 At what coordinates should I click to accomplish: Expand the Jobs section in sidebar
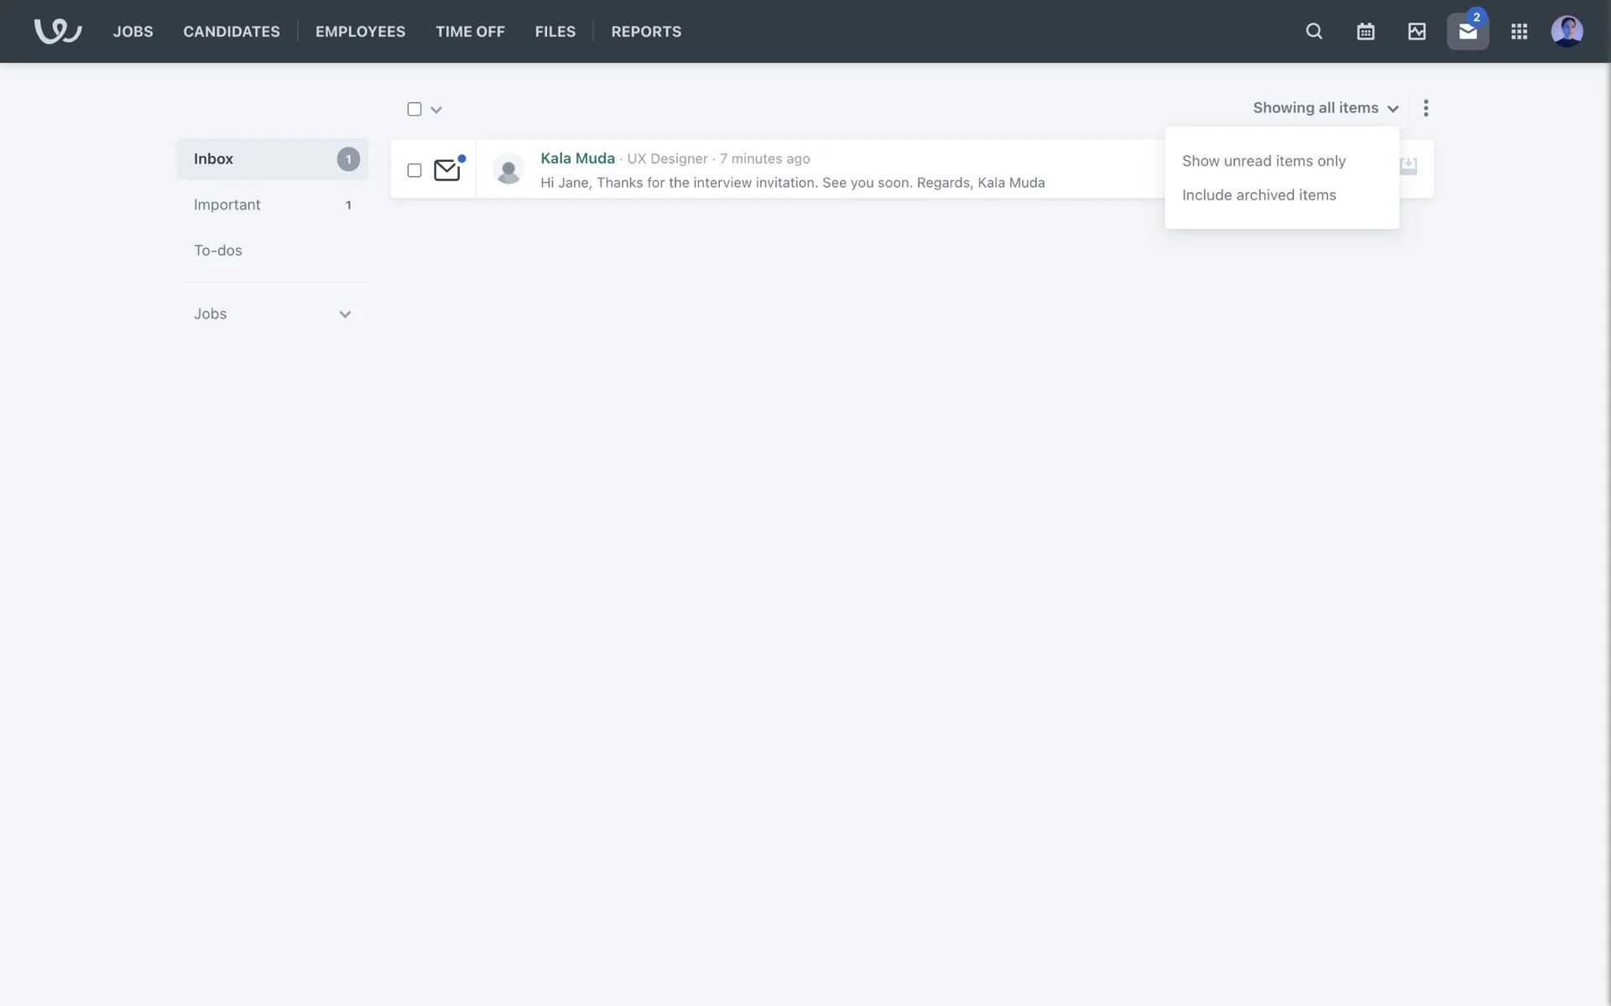coord(344,314)
